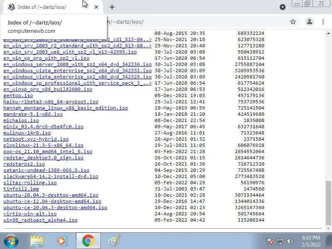Click the address bar URL text
The height and width of the screenshot is (249, 332).
coord(126,22)
